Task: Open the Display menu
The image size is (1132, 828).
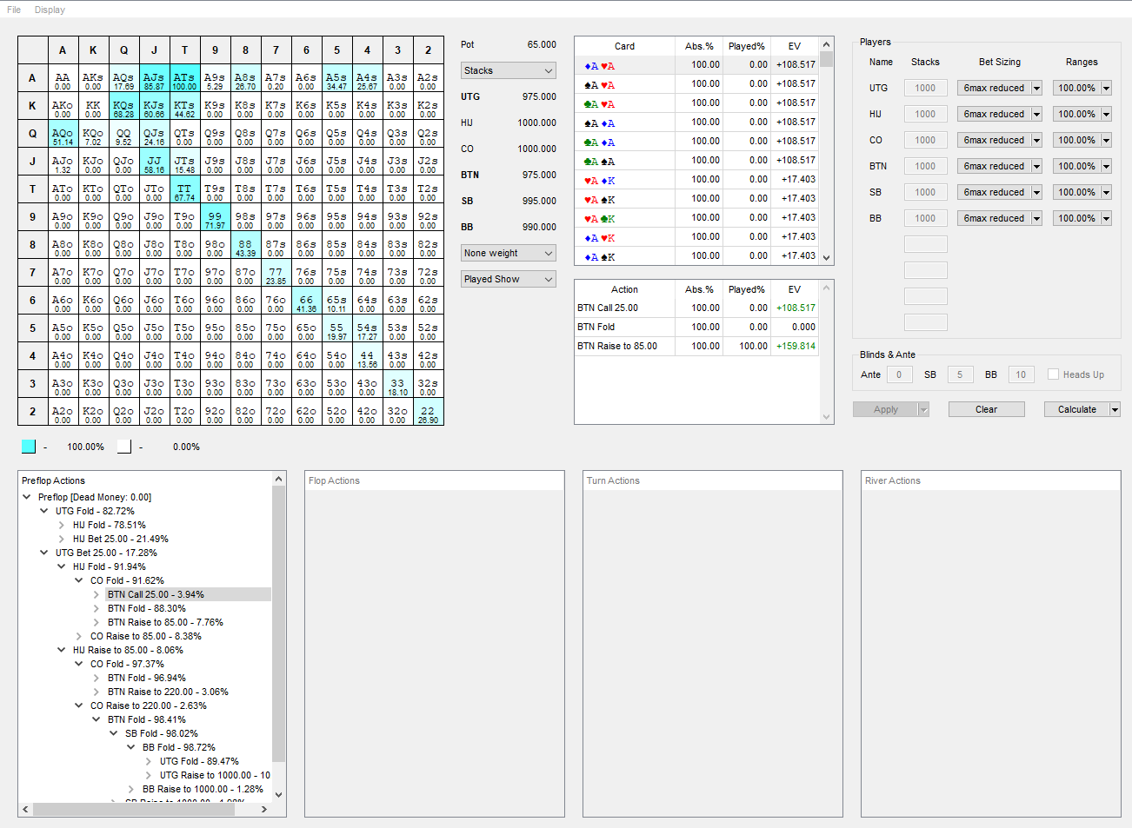Action: (50, 10)
